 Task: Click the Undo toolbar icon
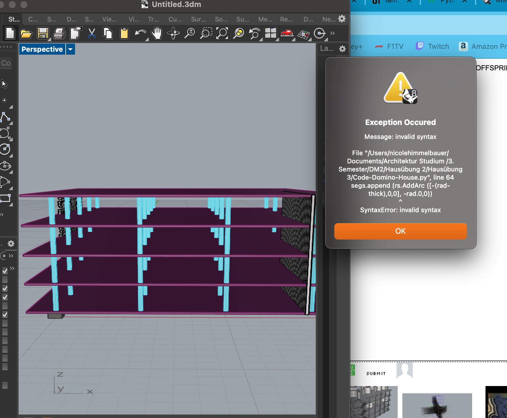point(140,33)
